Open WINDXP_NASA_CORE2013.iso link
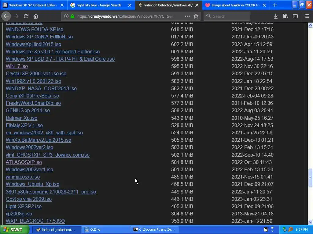 click(41, 89)
